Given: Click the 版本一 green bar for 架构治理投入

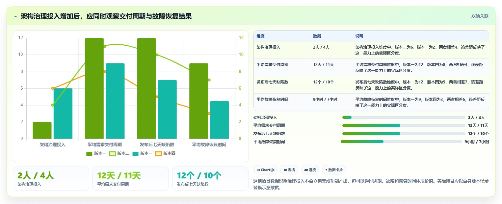Looking at the screenshot, I should click(x=42, y=130).
